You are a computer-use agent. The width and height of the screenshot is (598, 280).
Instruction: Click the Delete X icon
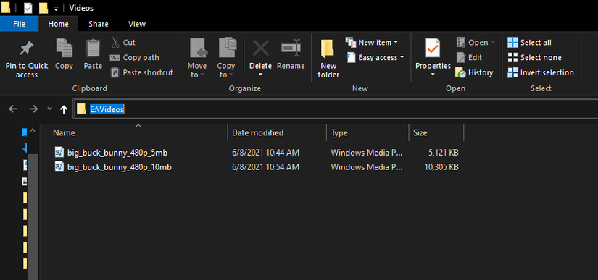pyautogui.click(x=261, y=48)
